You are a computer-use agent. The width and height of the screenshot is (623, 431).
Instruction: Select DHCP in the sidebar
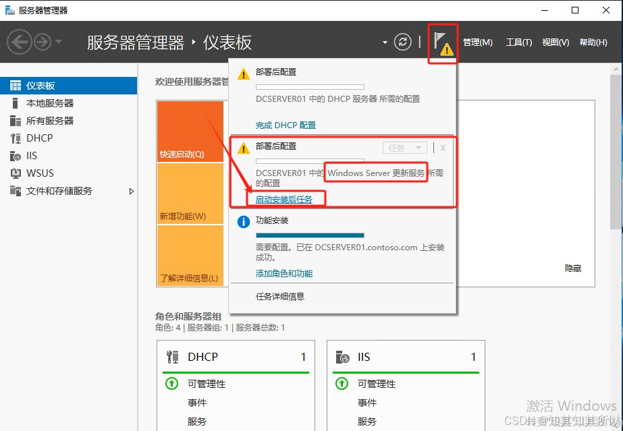[x=68, y=138]
